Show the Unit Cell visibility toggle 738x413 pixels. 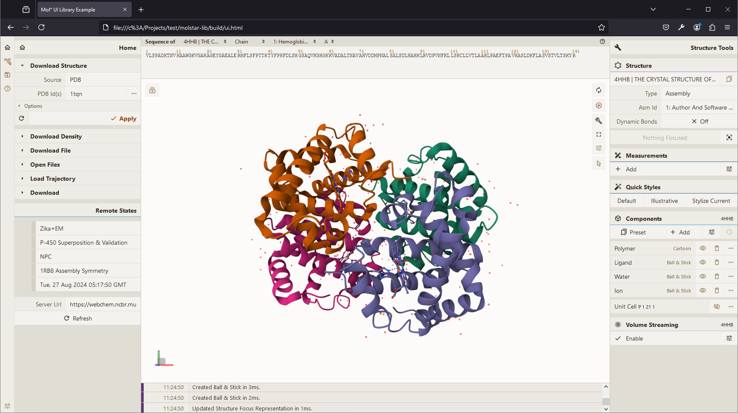tap(717, 306)
